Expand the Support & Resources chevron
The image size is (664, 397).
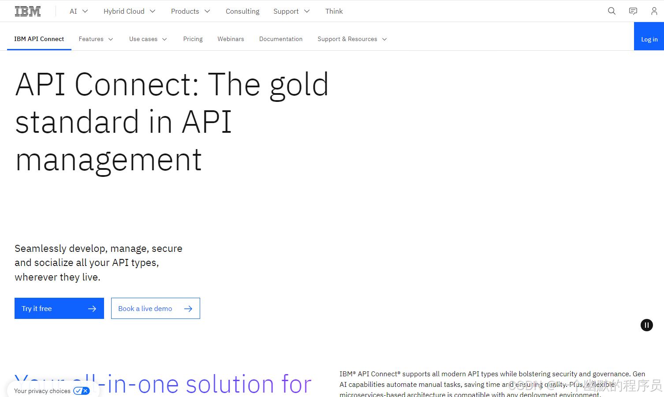[384, 39]
